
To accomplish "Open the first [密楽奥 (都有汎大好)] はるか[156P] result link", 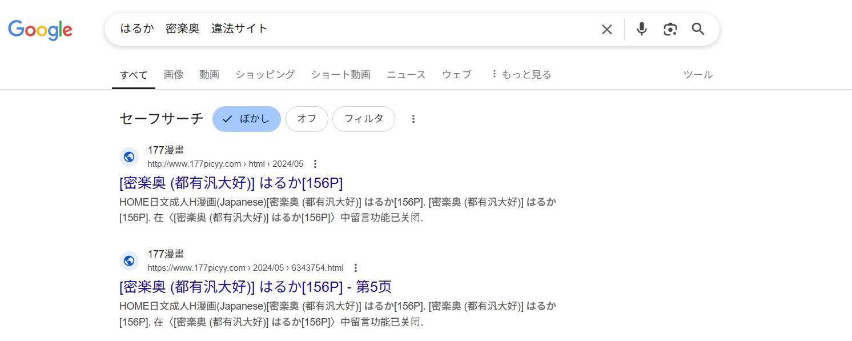I will (x=230, y=183).
